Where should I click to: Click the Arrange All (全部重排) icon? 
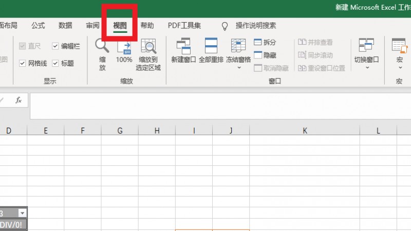(211, 47)
